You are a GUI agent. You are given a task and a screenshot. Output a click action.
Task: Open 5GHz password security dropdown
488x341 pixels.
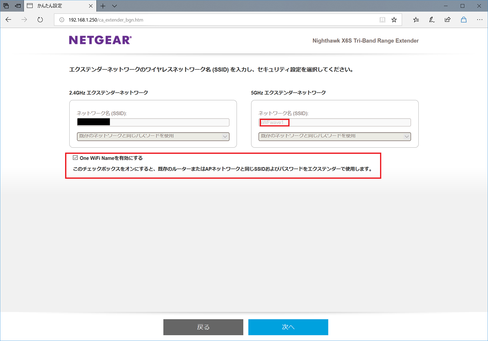point(335,136)
